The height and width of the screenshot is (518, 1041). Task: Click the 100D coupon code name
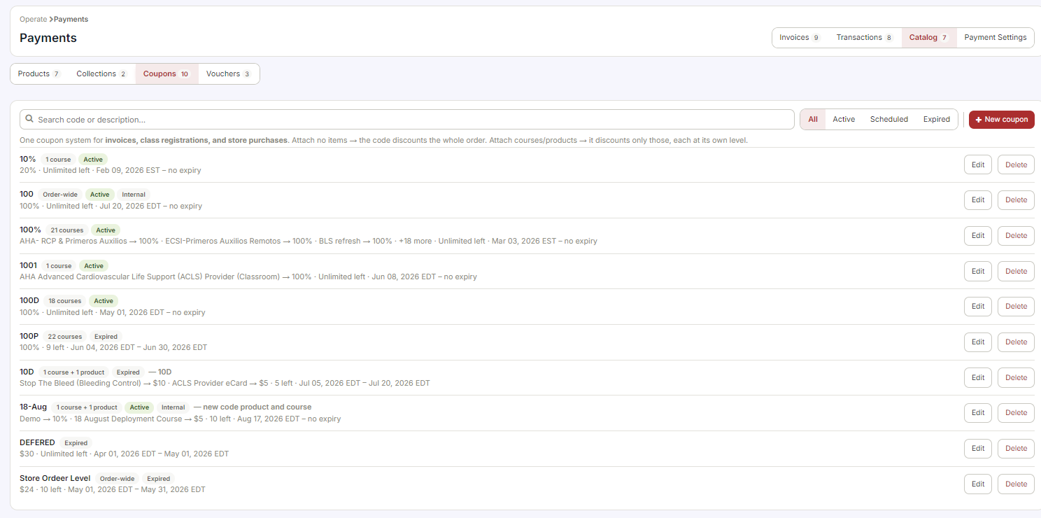point(29,300)
